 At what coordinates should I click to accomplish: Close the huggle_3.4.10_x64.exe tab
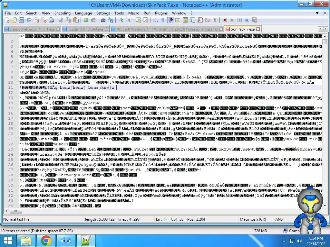[x=106, y=29]
